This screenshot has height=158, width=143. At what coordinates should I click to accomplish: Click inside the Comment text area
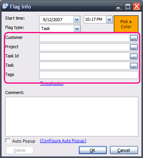pos(72,116)
